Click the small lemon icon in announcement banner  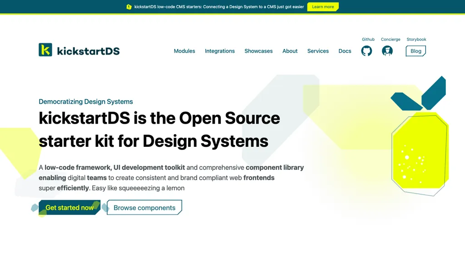click(x=129, y=7)
